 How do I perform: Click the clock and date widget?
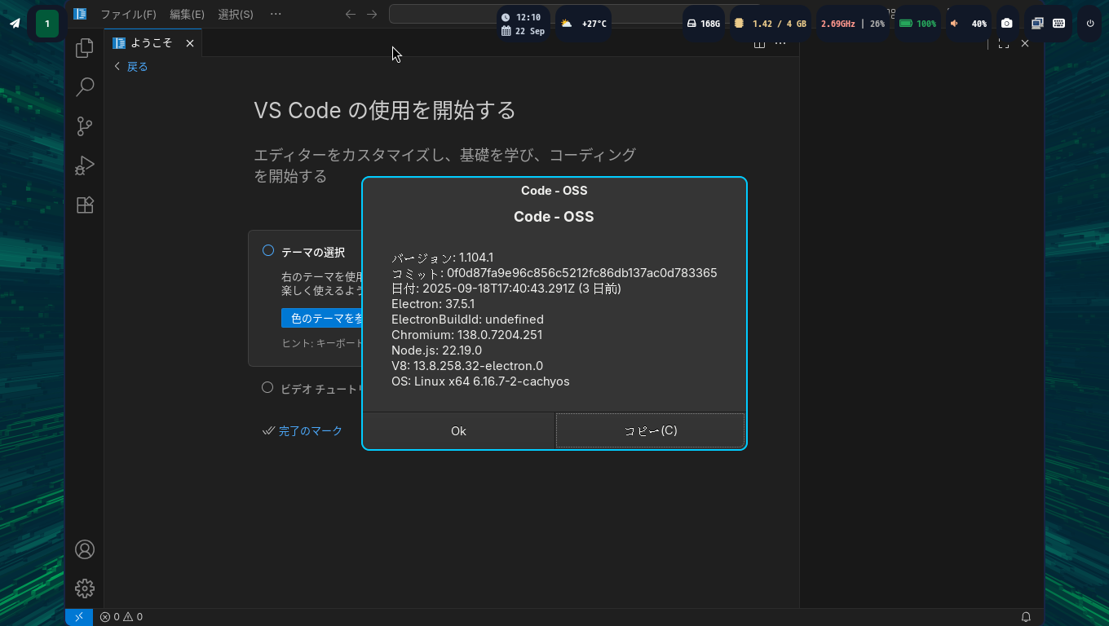coord(523,24)
